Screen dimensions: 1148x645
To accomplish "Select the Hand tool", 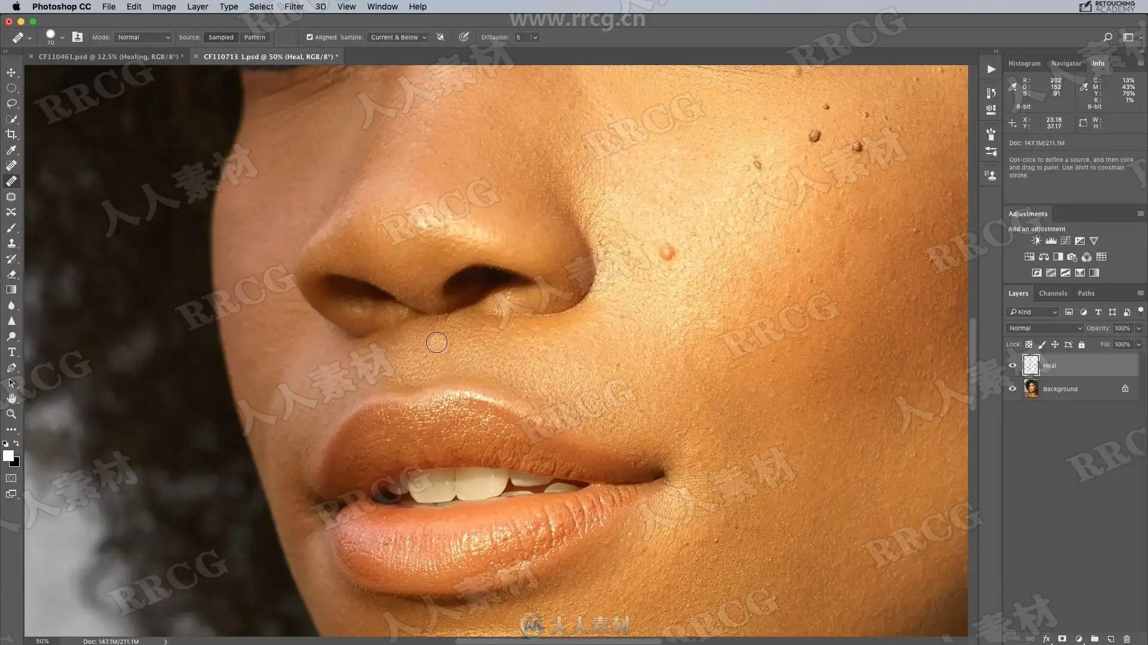I will tap(11, 398).
